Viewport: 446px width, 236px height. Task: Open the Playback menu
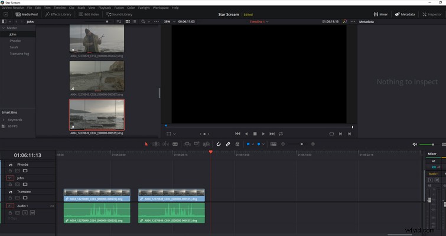coord(105,8)
